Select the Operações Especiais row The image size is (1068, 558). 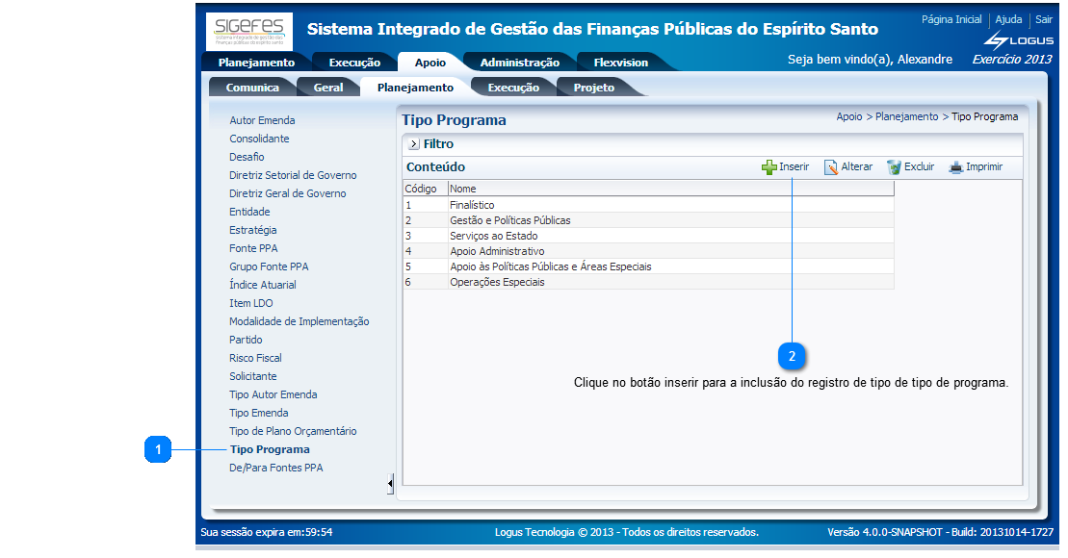tap(497, 282)
